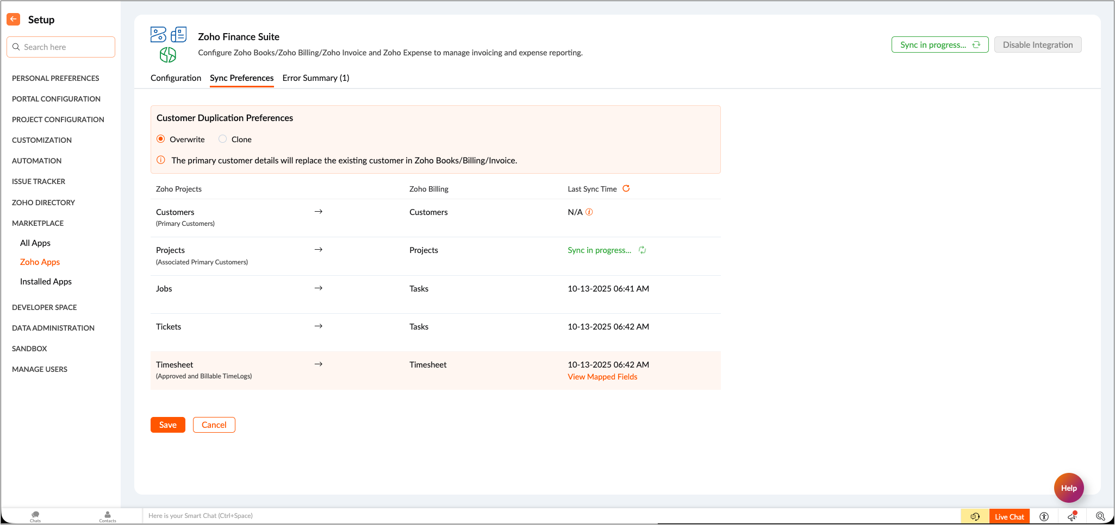Click the Sync in progress header button
Image resolution: width=1115 pixels, height=525 pixels.
coord(940,45)
